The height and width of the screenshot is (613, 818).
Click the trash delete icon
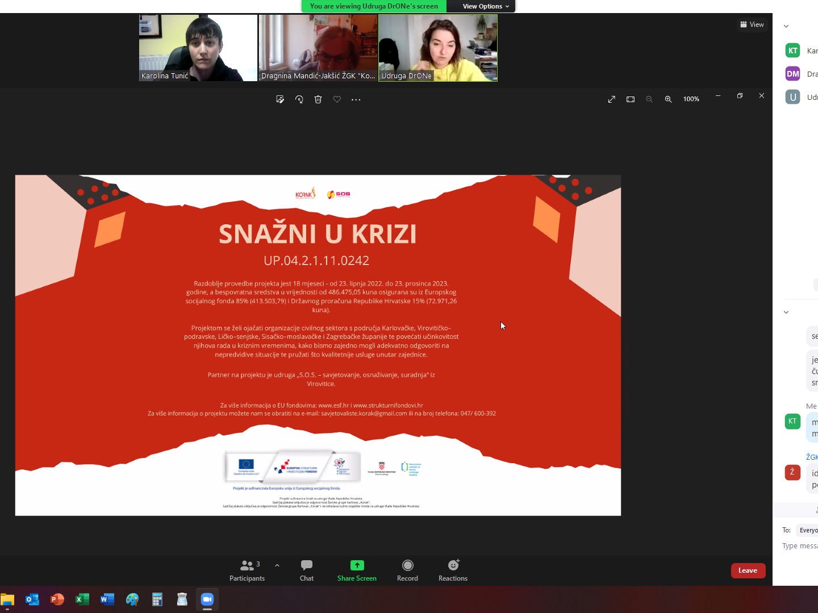pos(318,99)
